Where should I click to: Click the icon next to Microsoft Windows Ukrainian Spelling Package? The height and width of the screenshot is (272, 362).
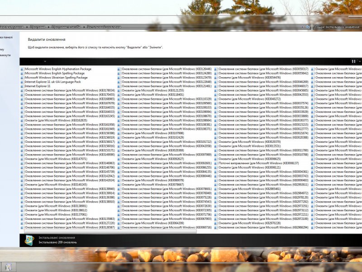pyautogui.click(x=23, y=78)
